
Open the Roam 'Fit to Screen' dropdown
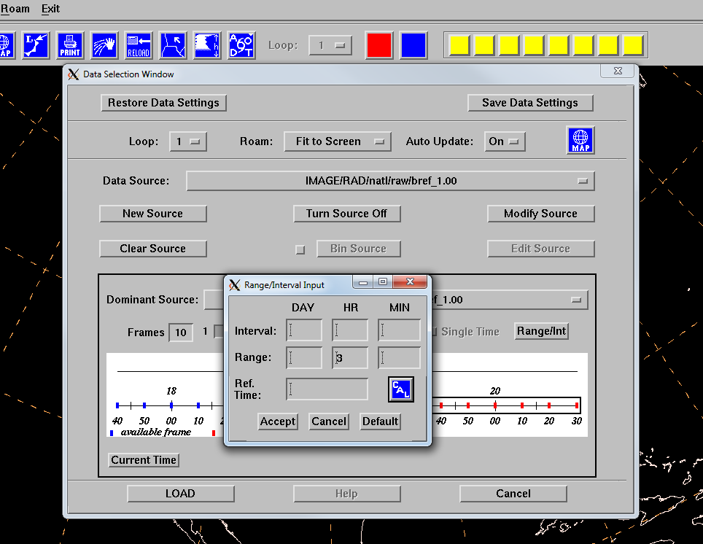pyautogui.click(x=338, y=141)
